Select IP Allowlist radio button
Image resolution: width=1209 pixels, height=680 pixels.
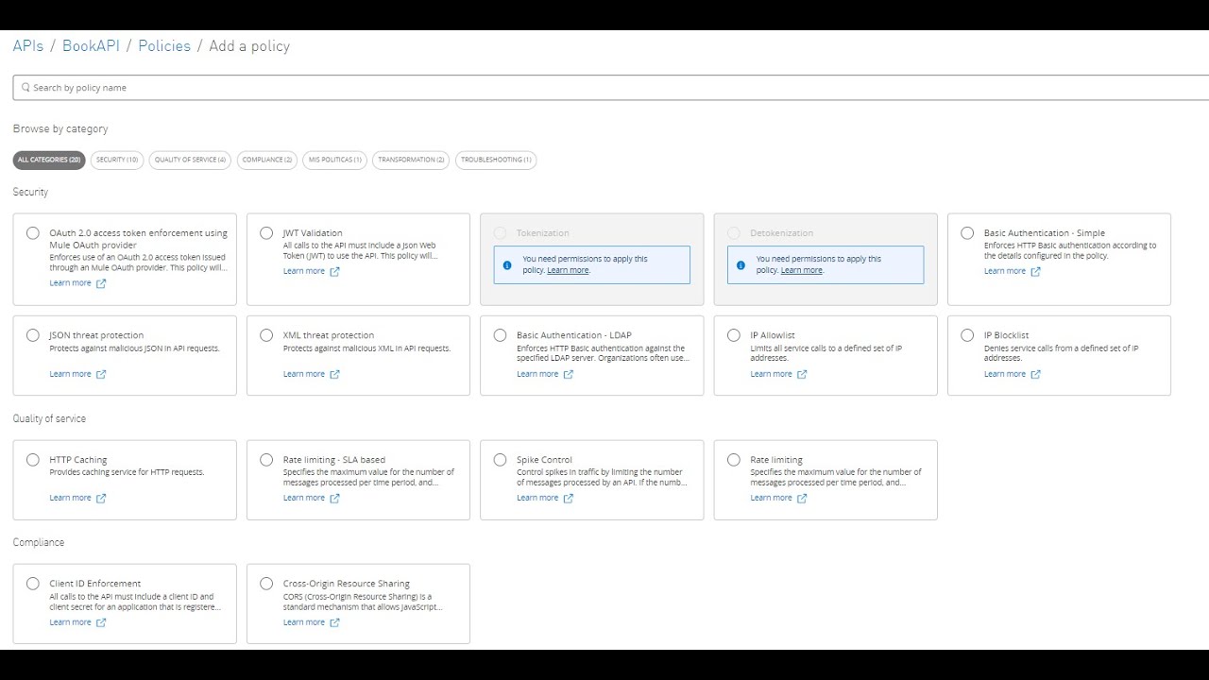click(734, 335)
